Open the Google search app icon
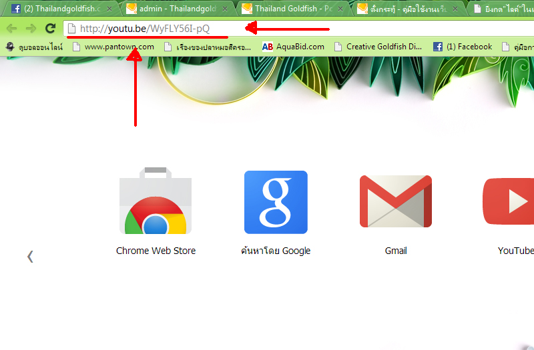534x350 pixels. pos(276,202)
